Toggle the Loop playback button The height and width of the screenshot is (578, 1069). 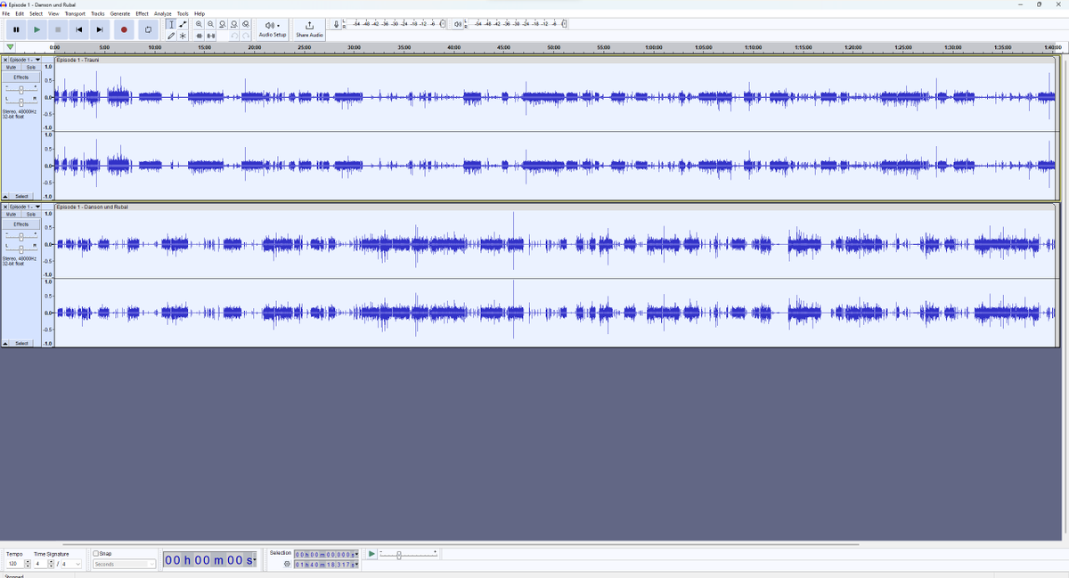(148, 29)
